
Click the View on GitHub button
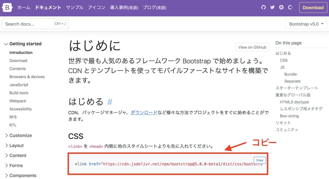click(x=252, y=47)
